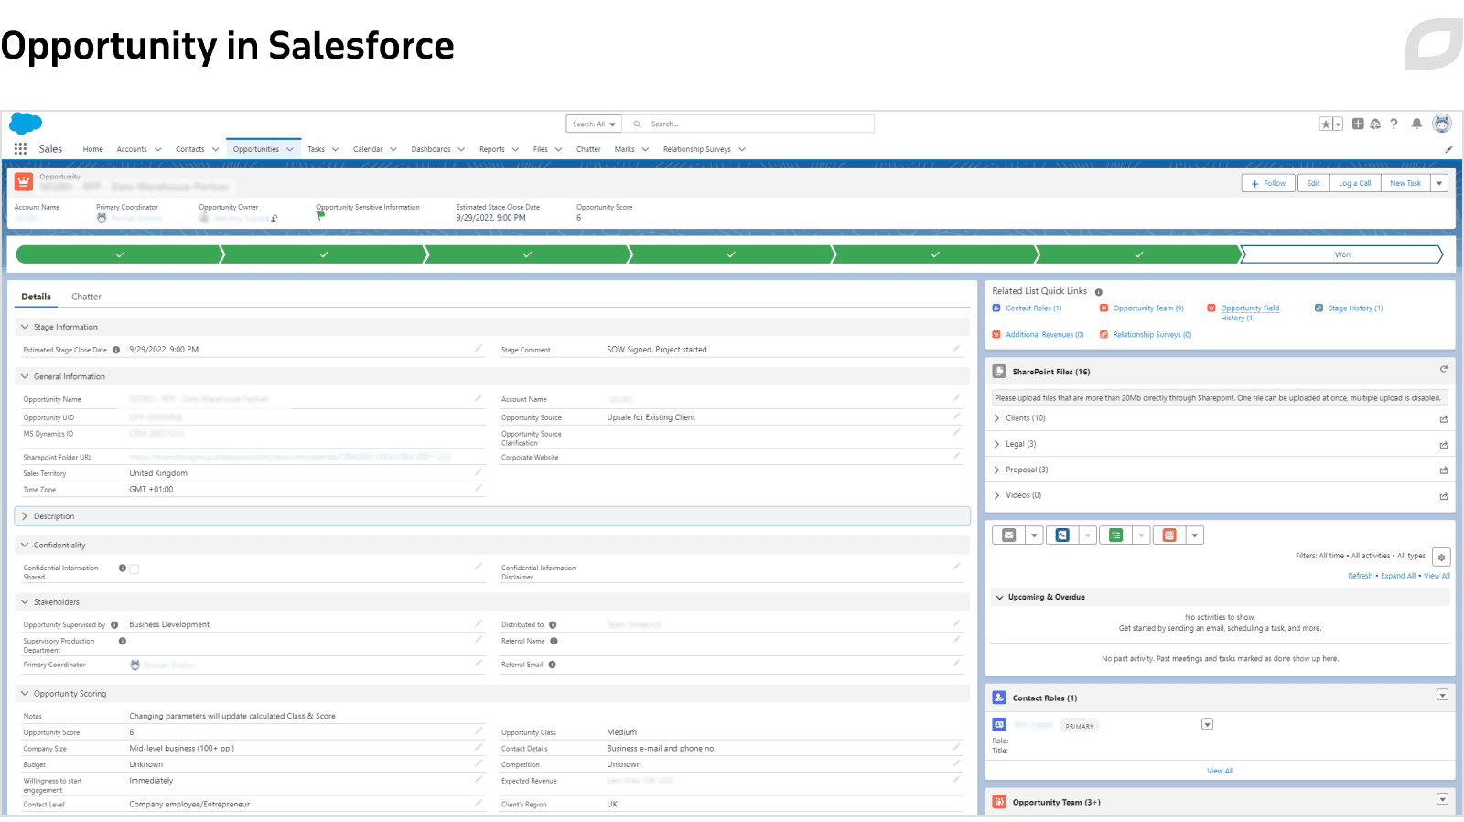Expand the Clients (10) folder
The height and width of the screenshot is (822, 1464).
pos(997,418)
